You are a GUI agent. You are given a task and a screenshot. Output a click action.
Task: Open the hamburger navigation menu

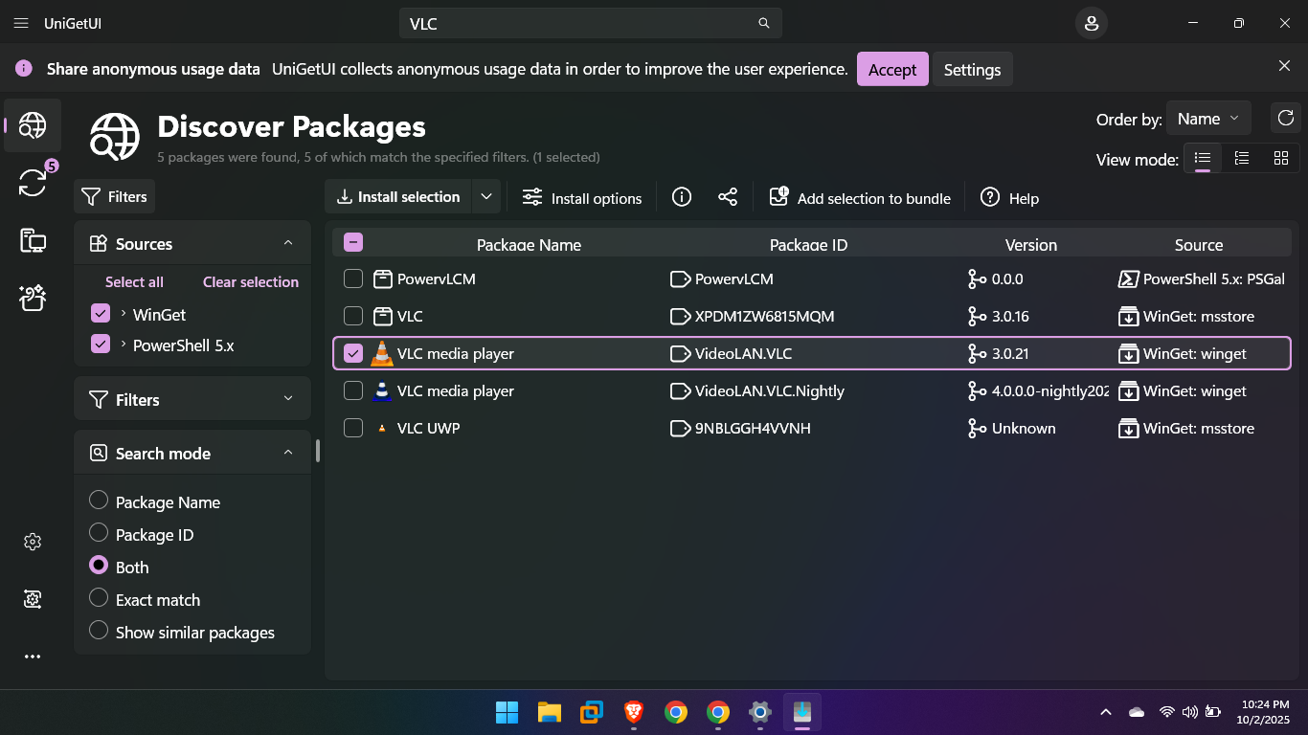[x=21, y=23]
